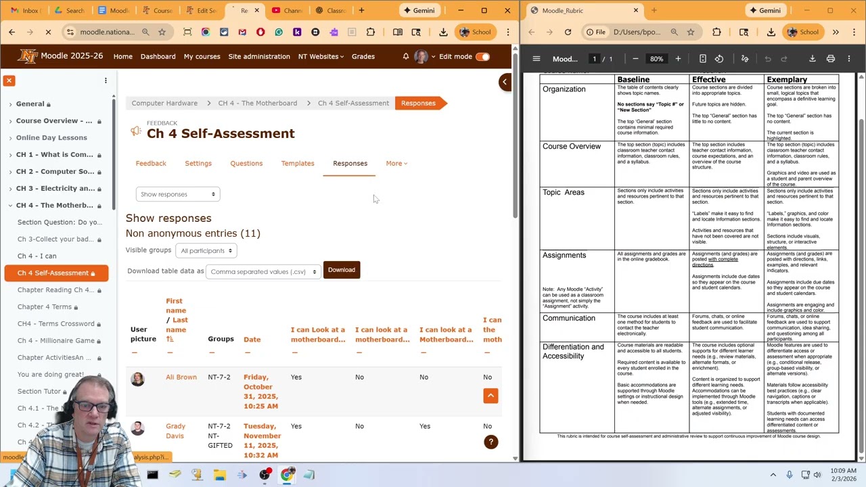Expand CH 1 section in course index

click(x=10, y=154)
